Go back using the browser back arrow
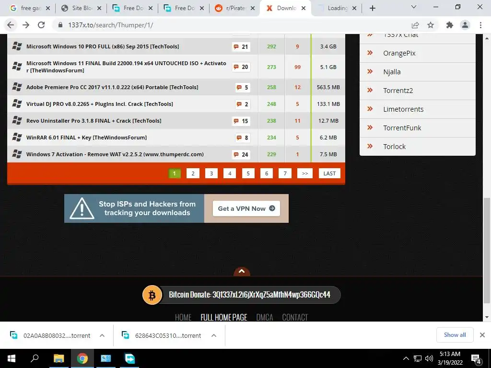 pyautogui.click(x=11, y=25)
